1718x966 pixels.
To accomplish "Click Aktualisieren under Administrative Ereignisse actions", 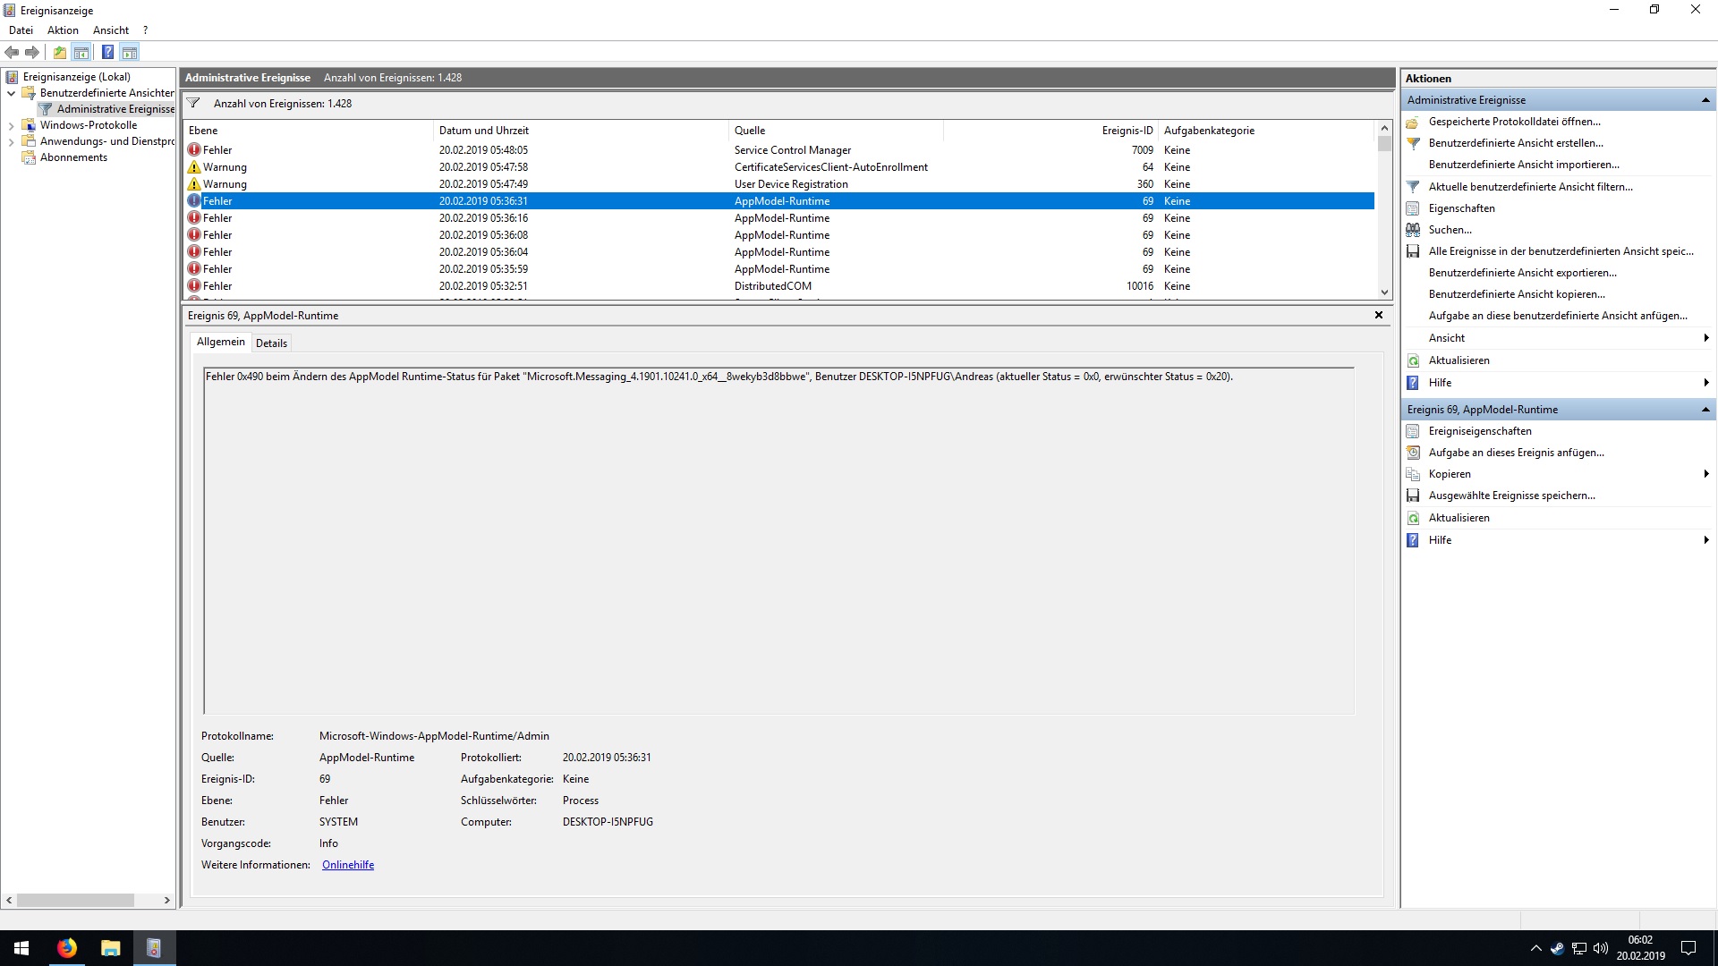I will pos(1459,360).
